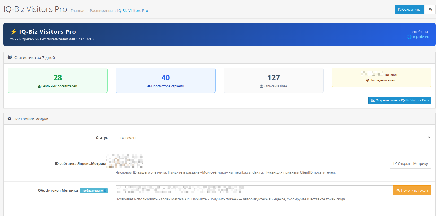Click the Yandex Metrika counter ID field
This screenshot has height=216, width=436.
coord(253,163)
